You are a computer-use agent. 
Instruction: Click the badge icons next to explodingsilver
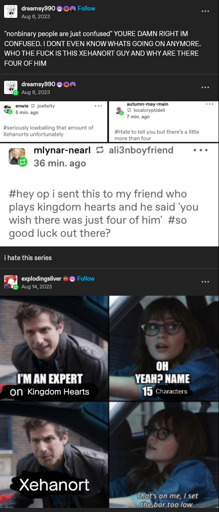[x=69, y=278]
